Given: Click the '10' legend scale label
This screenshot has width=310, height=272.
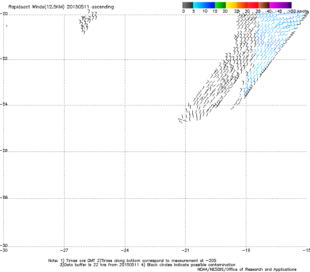Looking at the screenshot, I should point(205,11).
